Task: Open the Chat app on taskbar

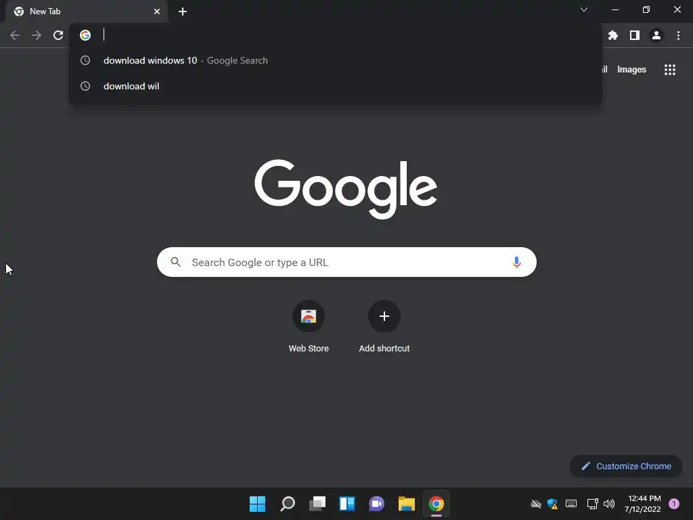Action: click(376, 504)
